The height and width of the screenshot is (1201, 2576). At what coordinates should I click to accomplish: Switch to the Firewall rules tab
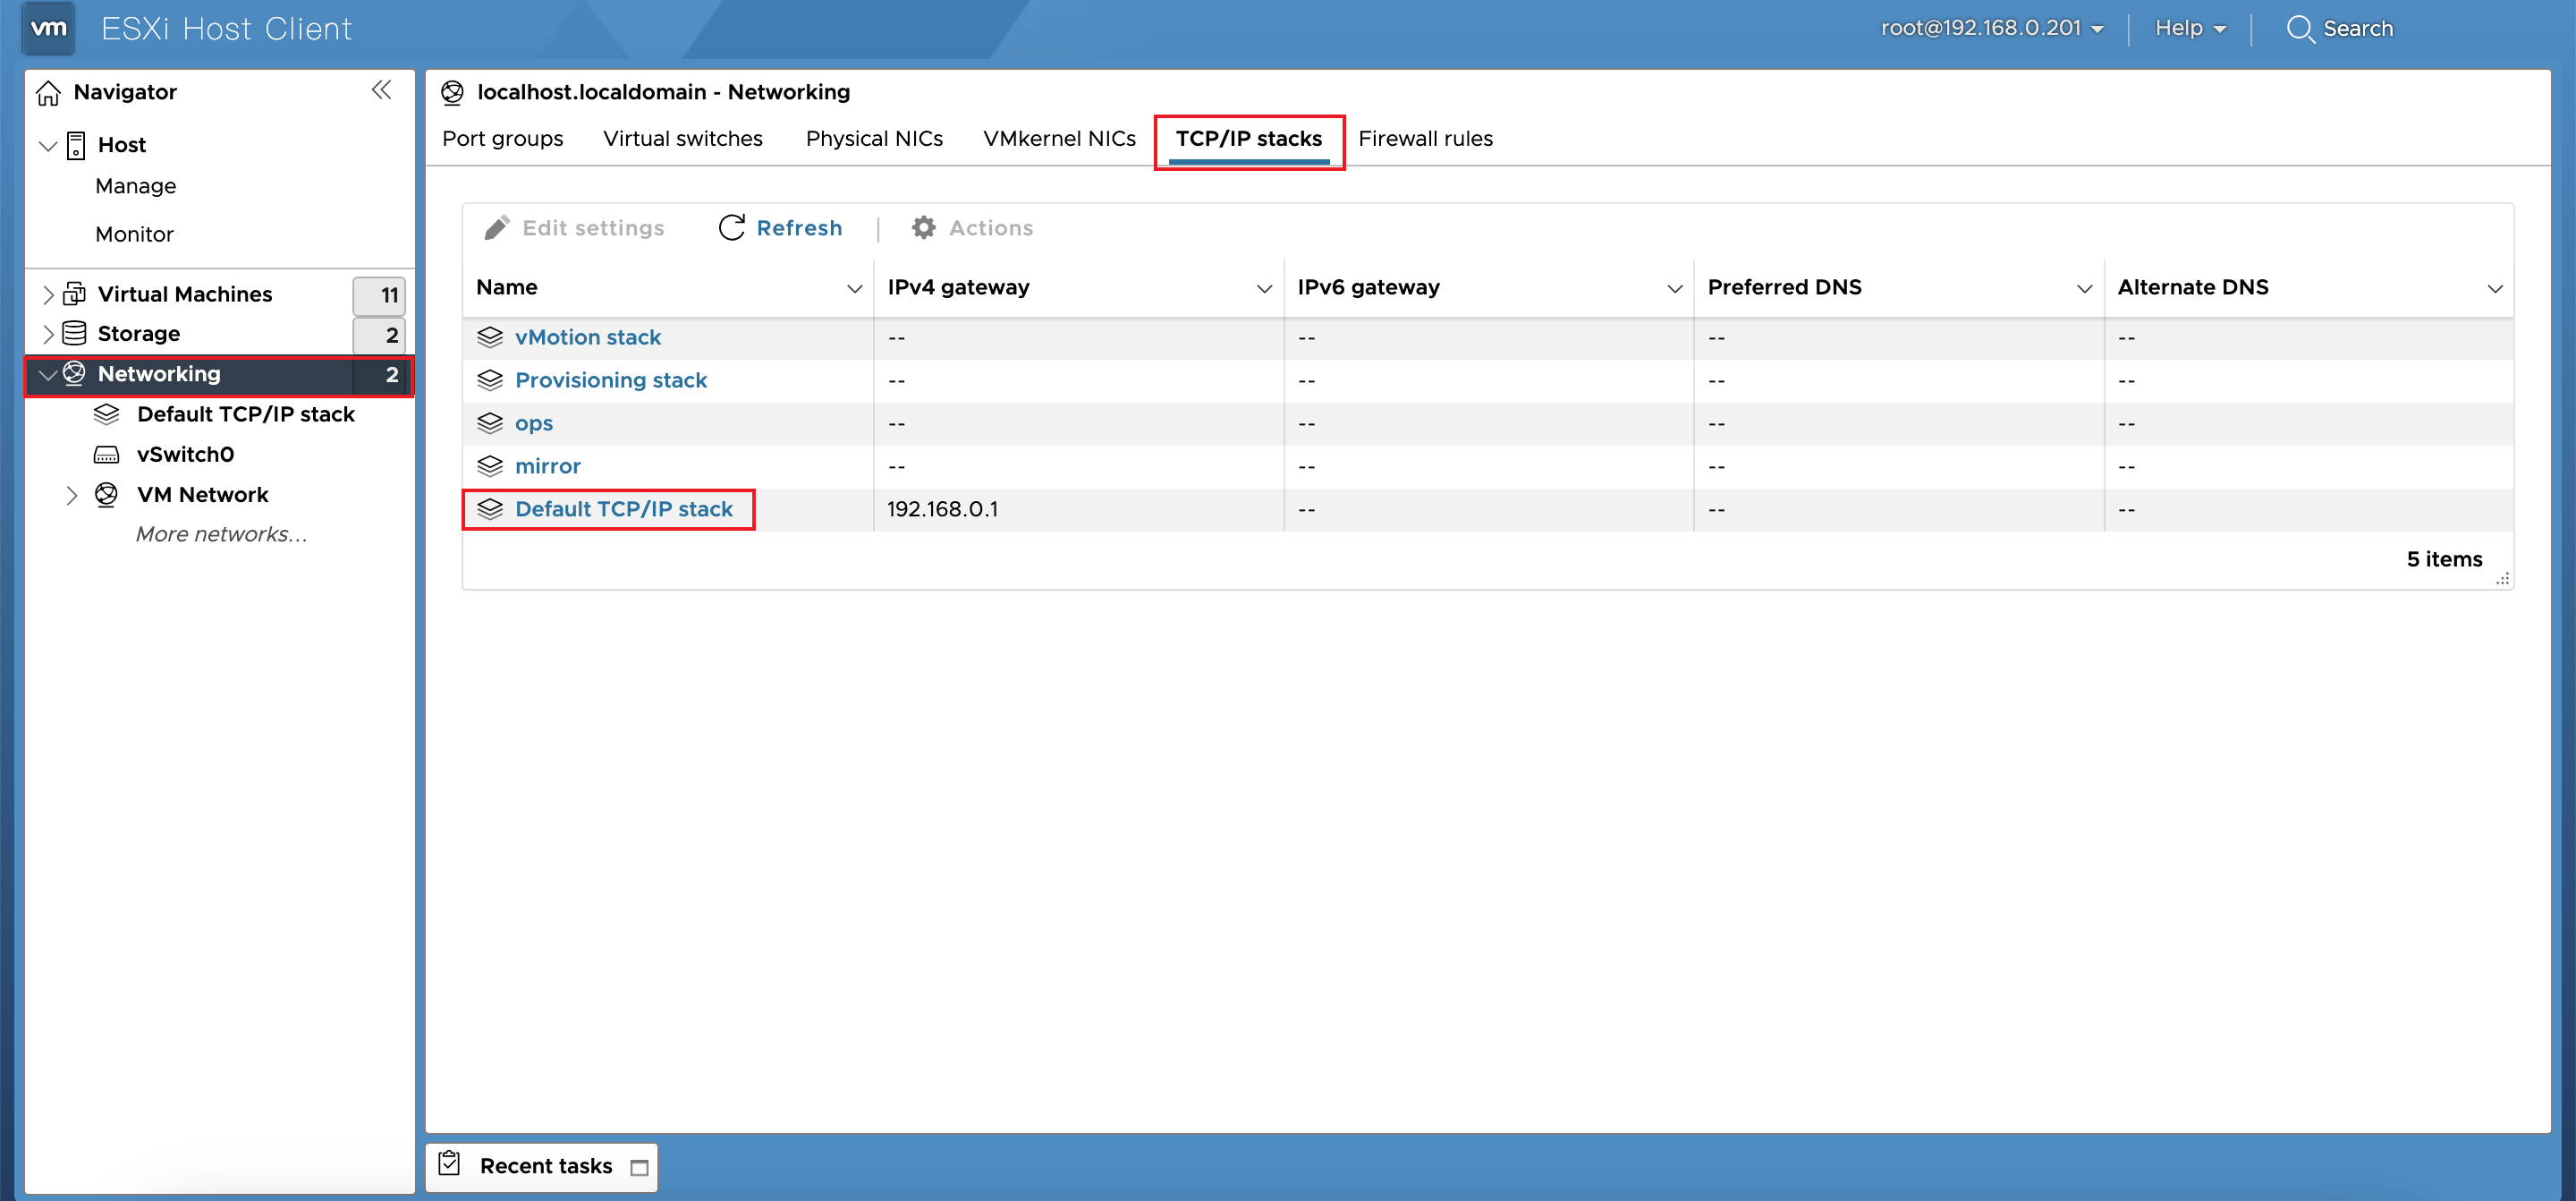tap(1425, 139)
